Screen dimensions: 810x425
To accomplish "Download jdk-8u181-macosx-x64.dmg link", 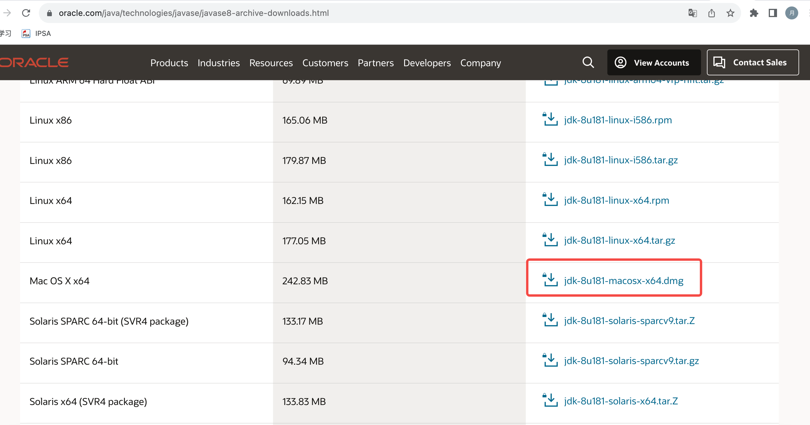I will coord(624,280).
